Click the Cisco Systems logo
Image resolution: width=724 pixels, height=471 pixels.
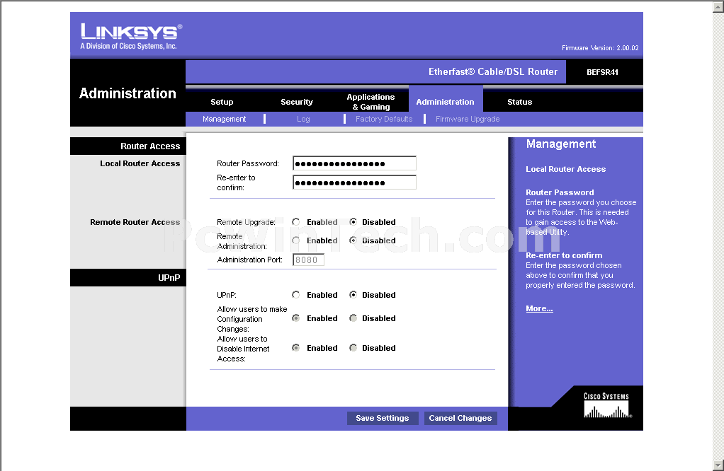coord(606,405)
